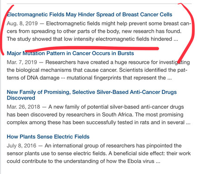Click the red underline beneath first result
The image size is (198, 174).
[92, 49]
